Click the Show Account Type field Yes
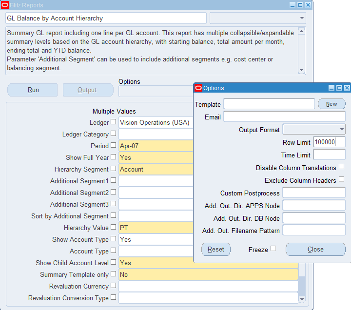This screenshot has height=310, width=351. point(156,239)
